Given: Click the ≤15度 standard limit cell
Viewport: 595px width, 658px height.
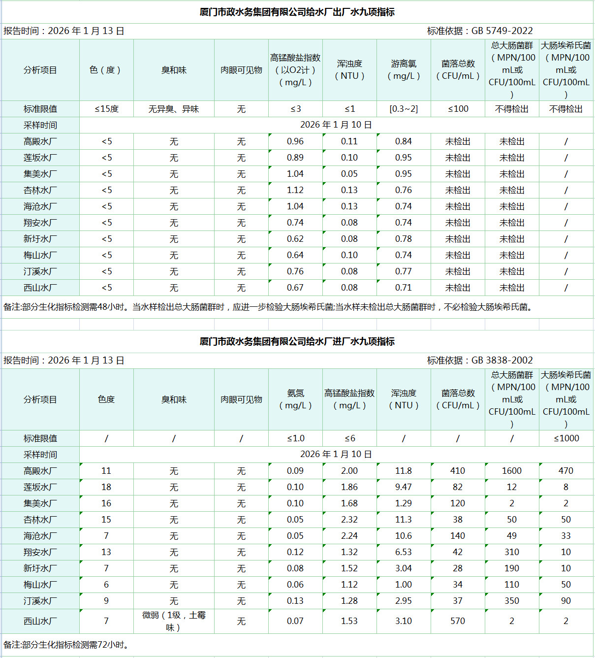Looking at the screenshot, I should pyautogui.click(x=106, y=109).
